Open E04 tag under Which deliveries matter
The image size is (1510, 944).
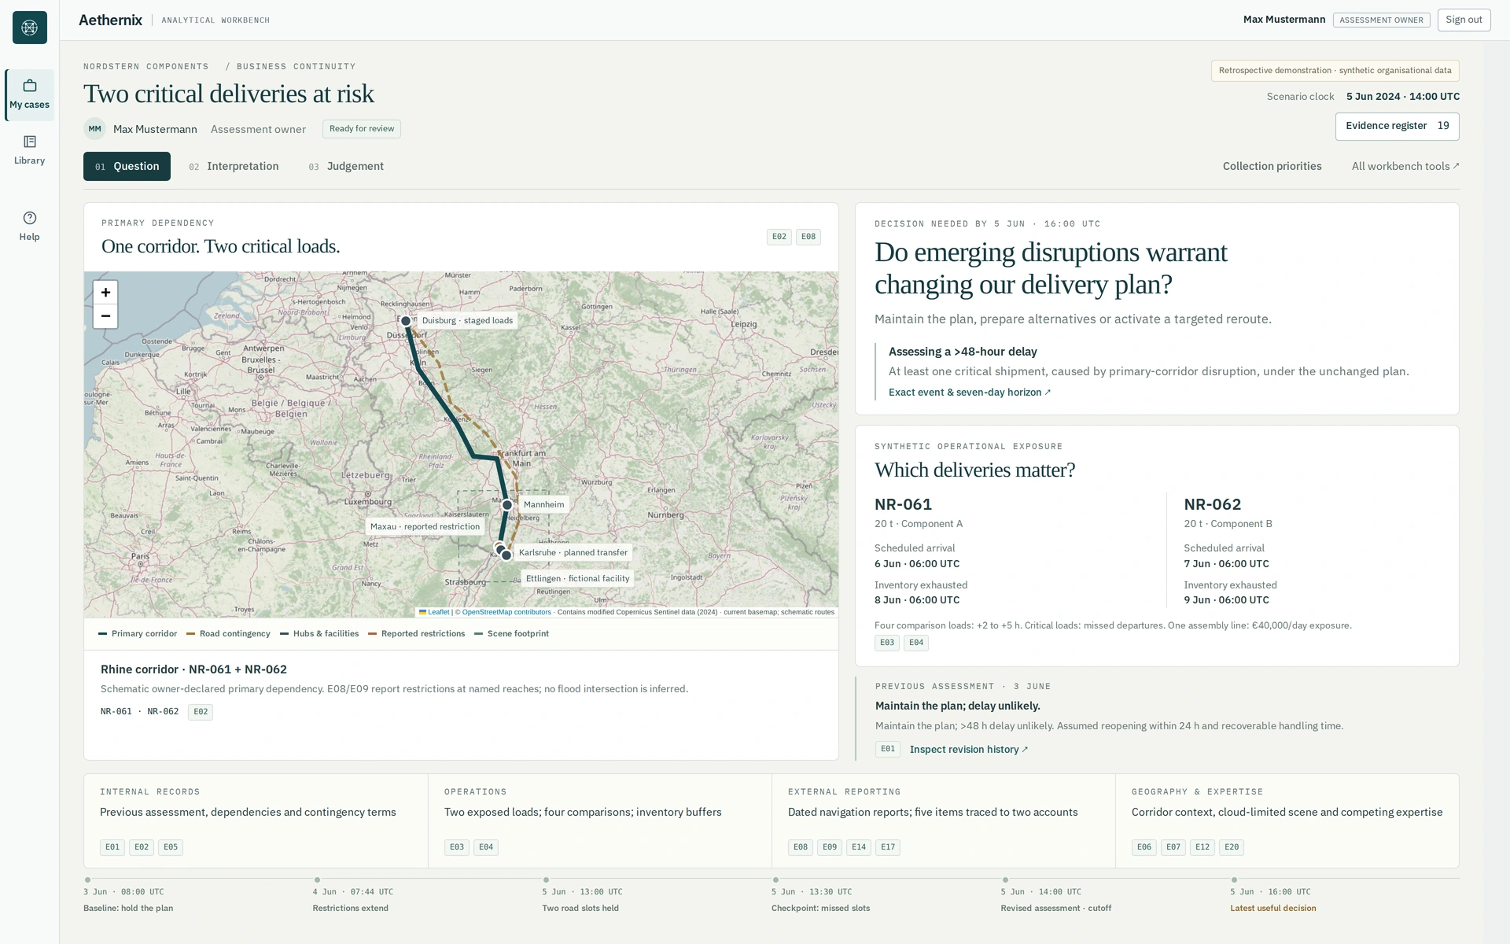click(x=916, y=643)
